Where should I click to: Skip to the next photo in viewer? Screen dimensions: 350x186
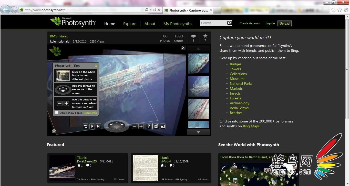[98, 126]
